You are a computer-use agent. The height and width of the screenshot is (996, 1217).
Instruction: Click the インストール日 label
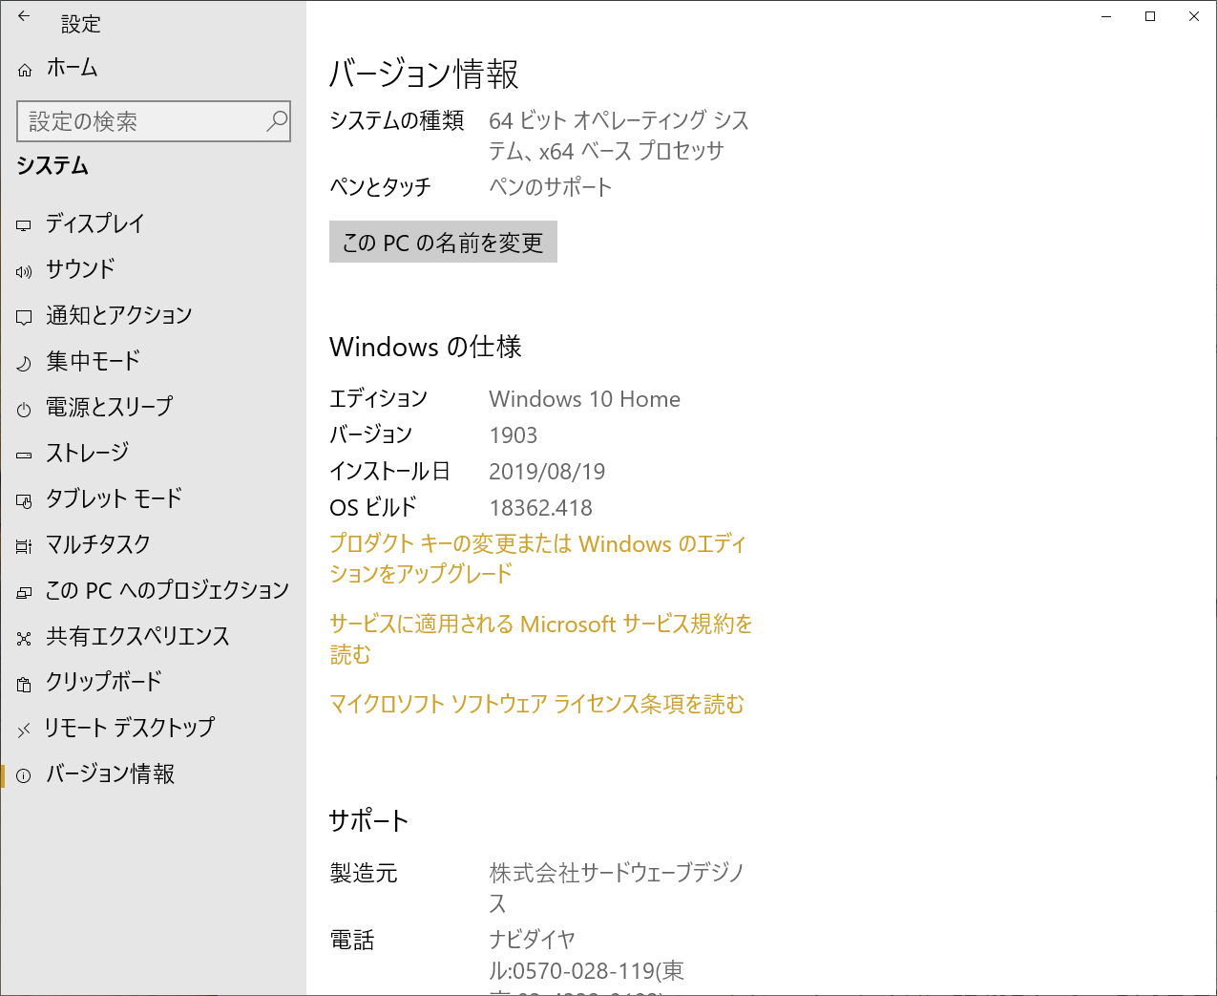[389, 472]
